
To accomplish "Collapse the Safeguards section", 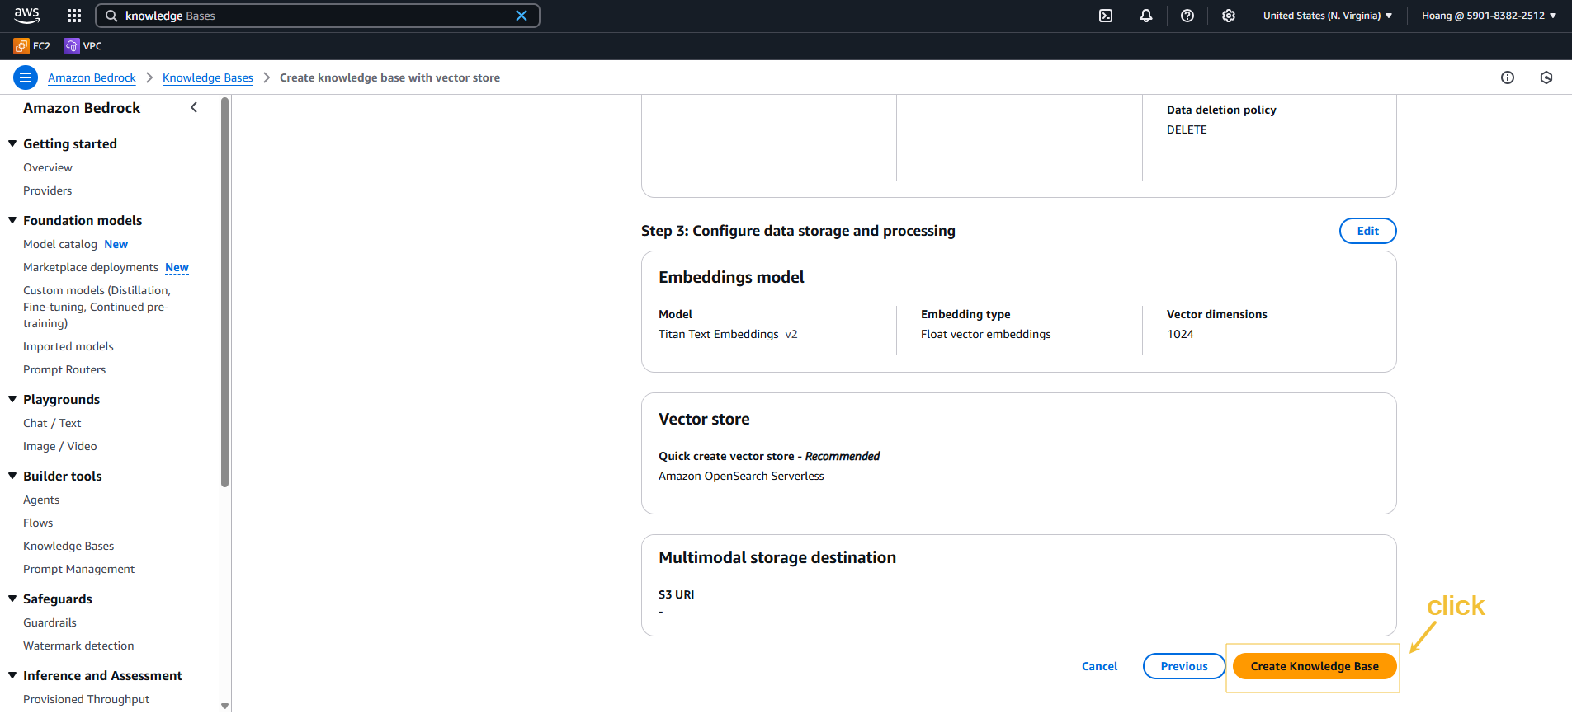I will click(12, 599).
